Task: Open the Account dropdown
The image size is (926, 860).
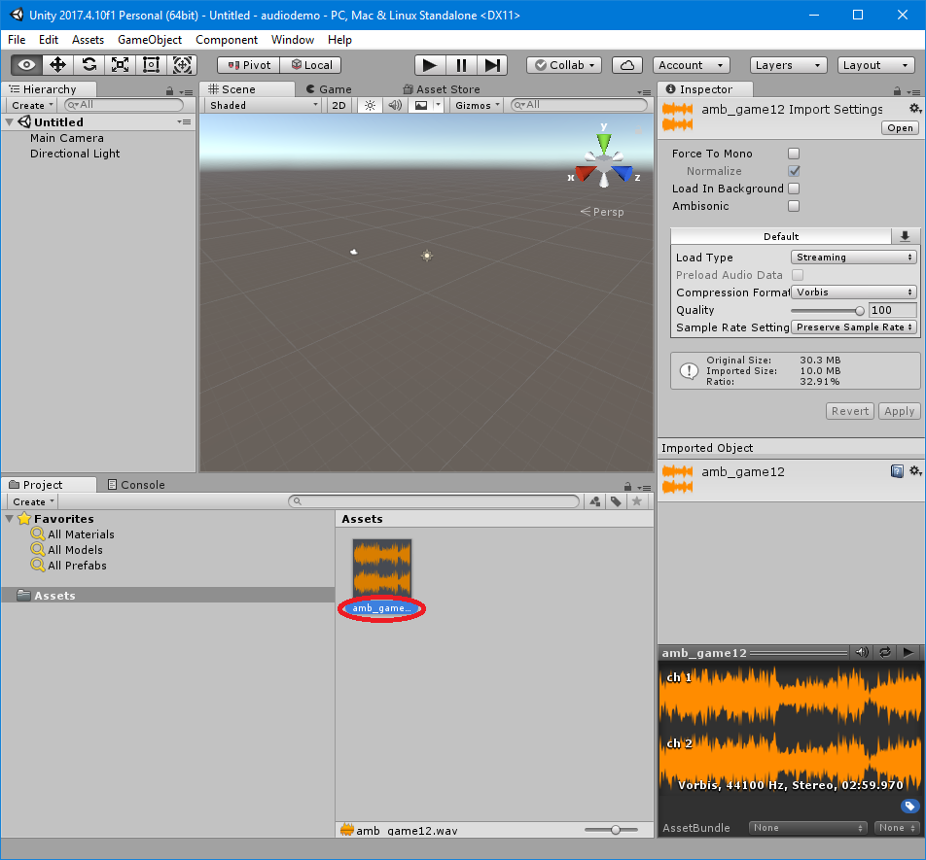Action: [x=691, y=65]
